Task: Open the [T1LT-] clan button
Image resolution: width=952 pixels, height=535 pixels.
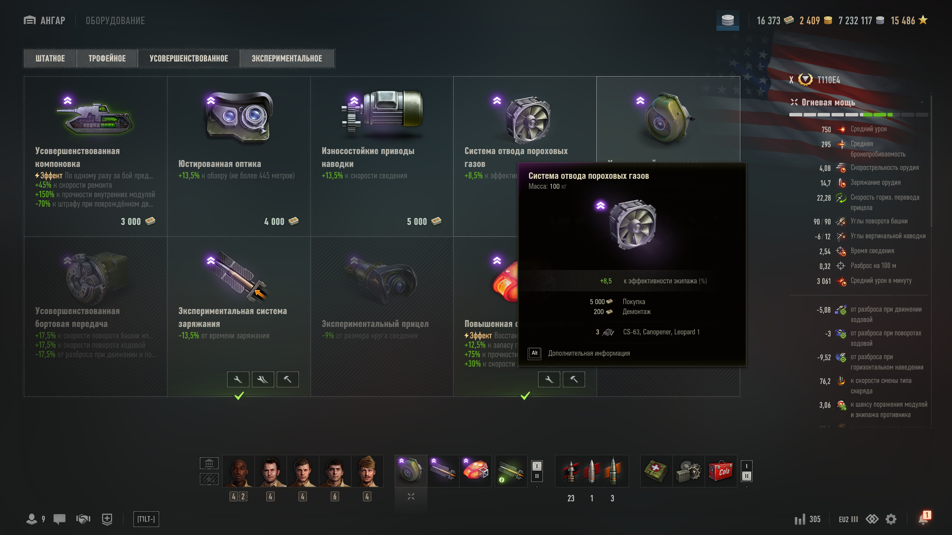Action: click(146, 519)
